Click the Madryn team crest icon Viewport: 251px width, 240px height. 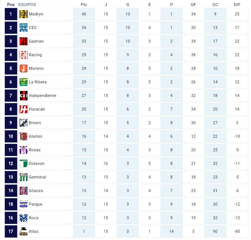pyautogui.click(x=23, y=14)
